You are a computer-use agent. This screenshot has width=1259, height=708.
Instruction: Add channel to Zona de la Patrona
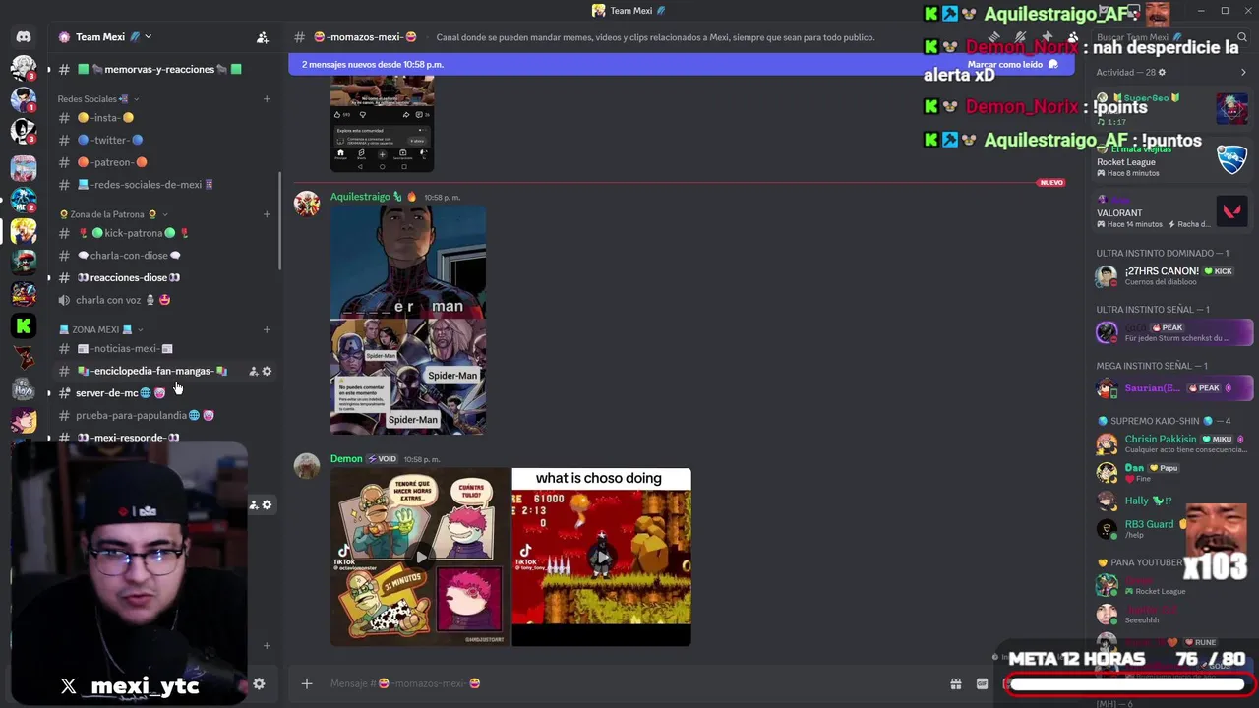(x=267, y=214)
